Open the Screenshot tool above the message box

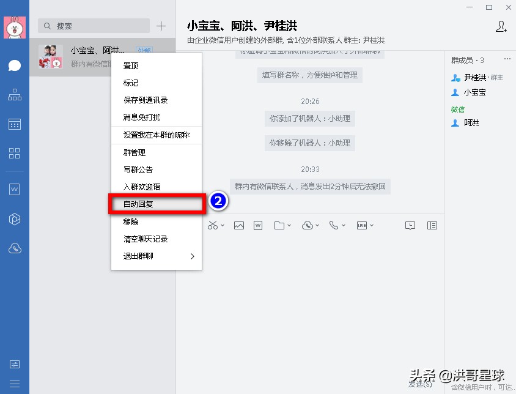click(213, 225)
